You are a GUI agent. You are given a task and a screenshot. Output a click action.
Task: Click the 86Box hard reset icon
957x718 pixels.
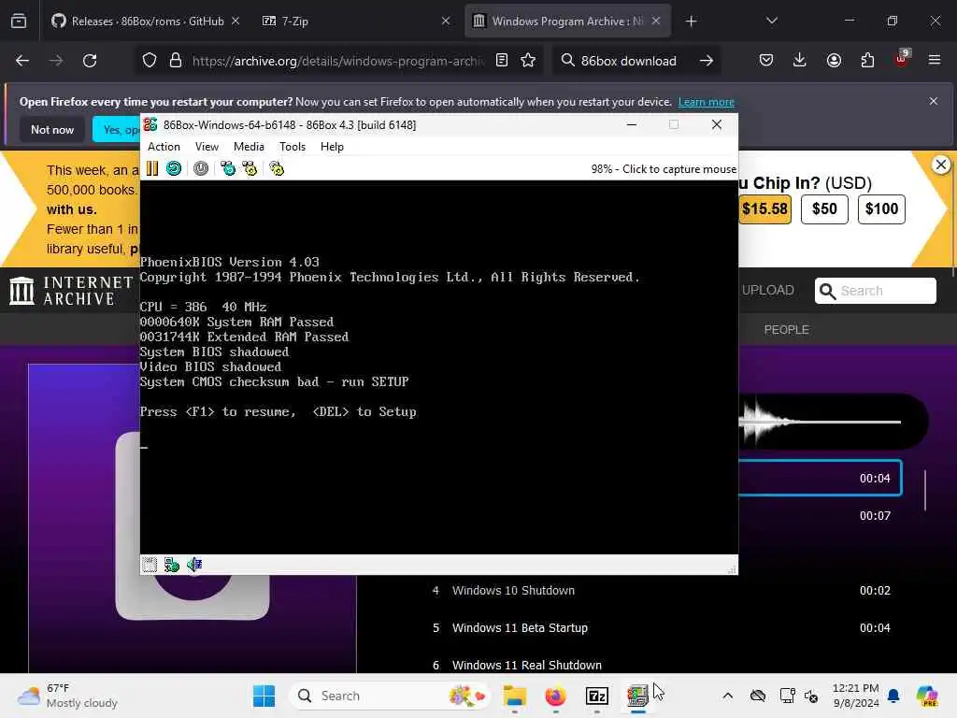pos(174,168)
